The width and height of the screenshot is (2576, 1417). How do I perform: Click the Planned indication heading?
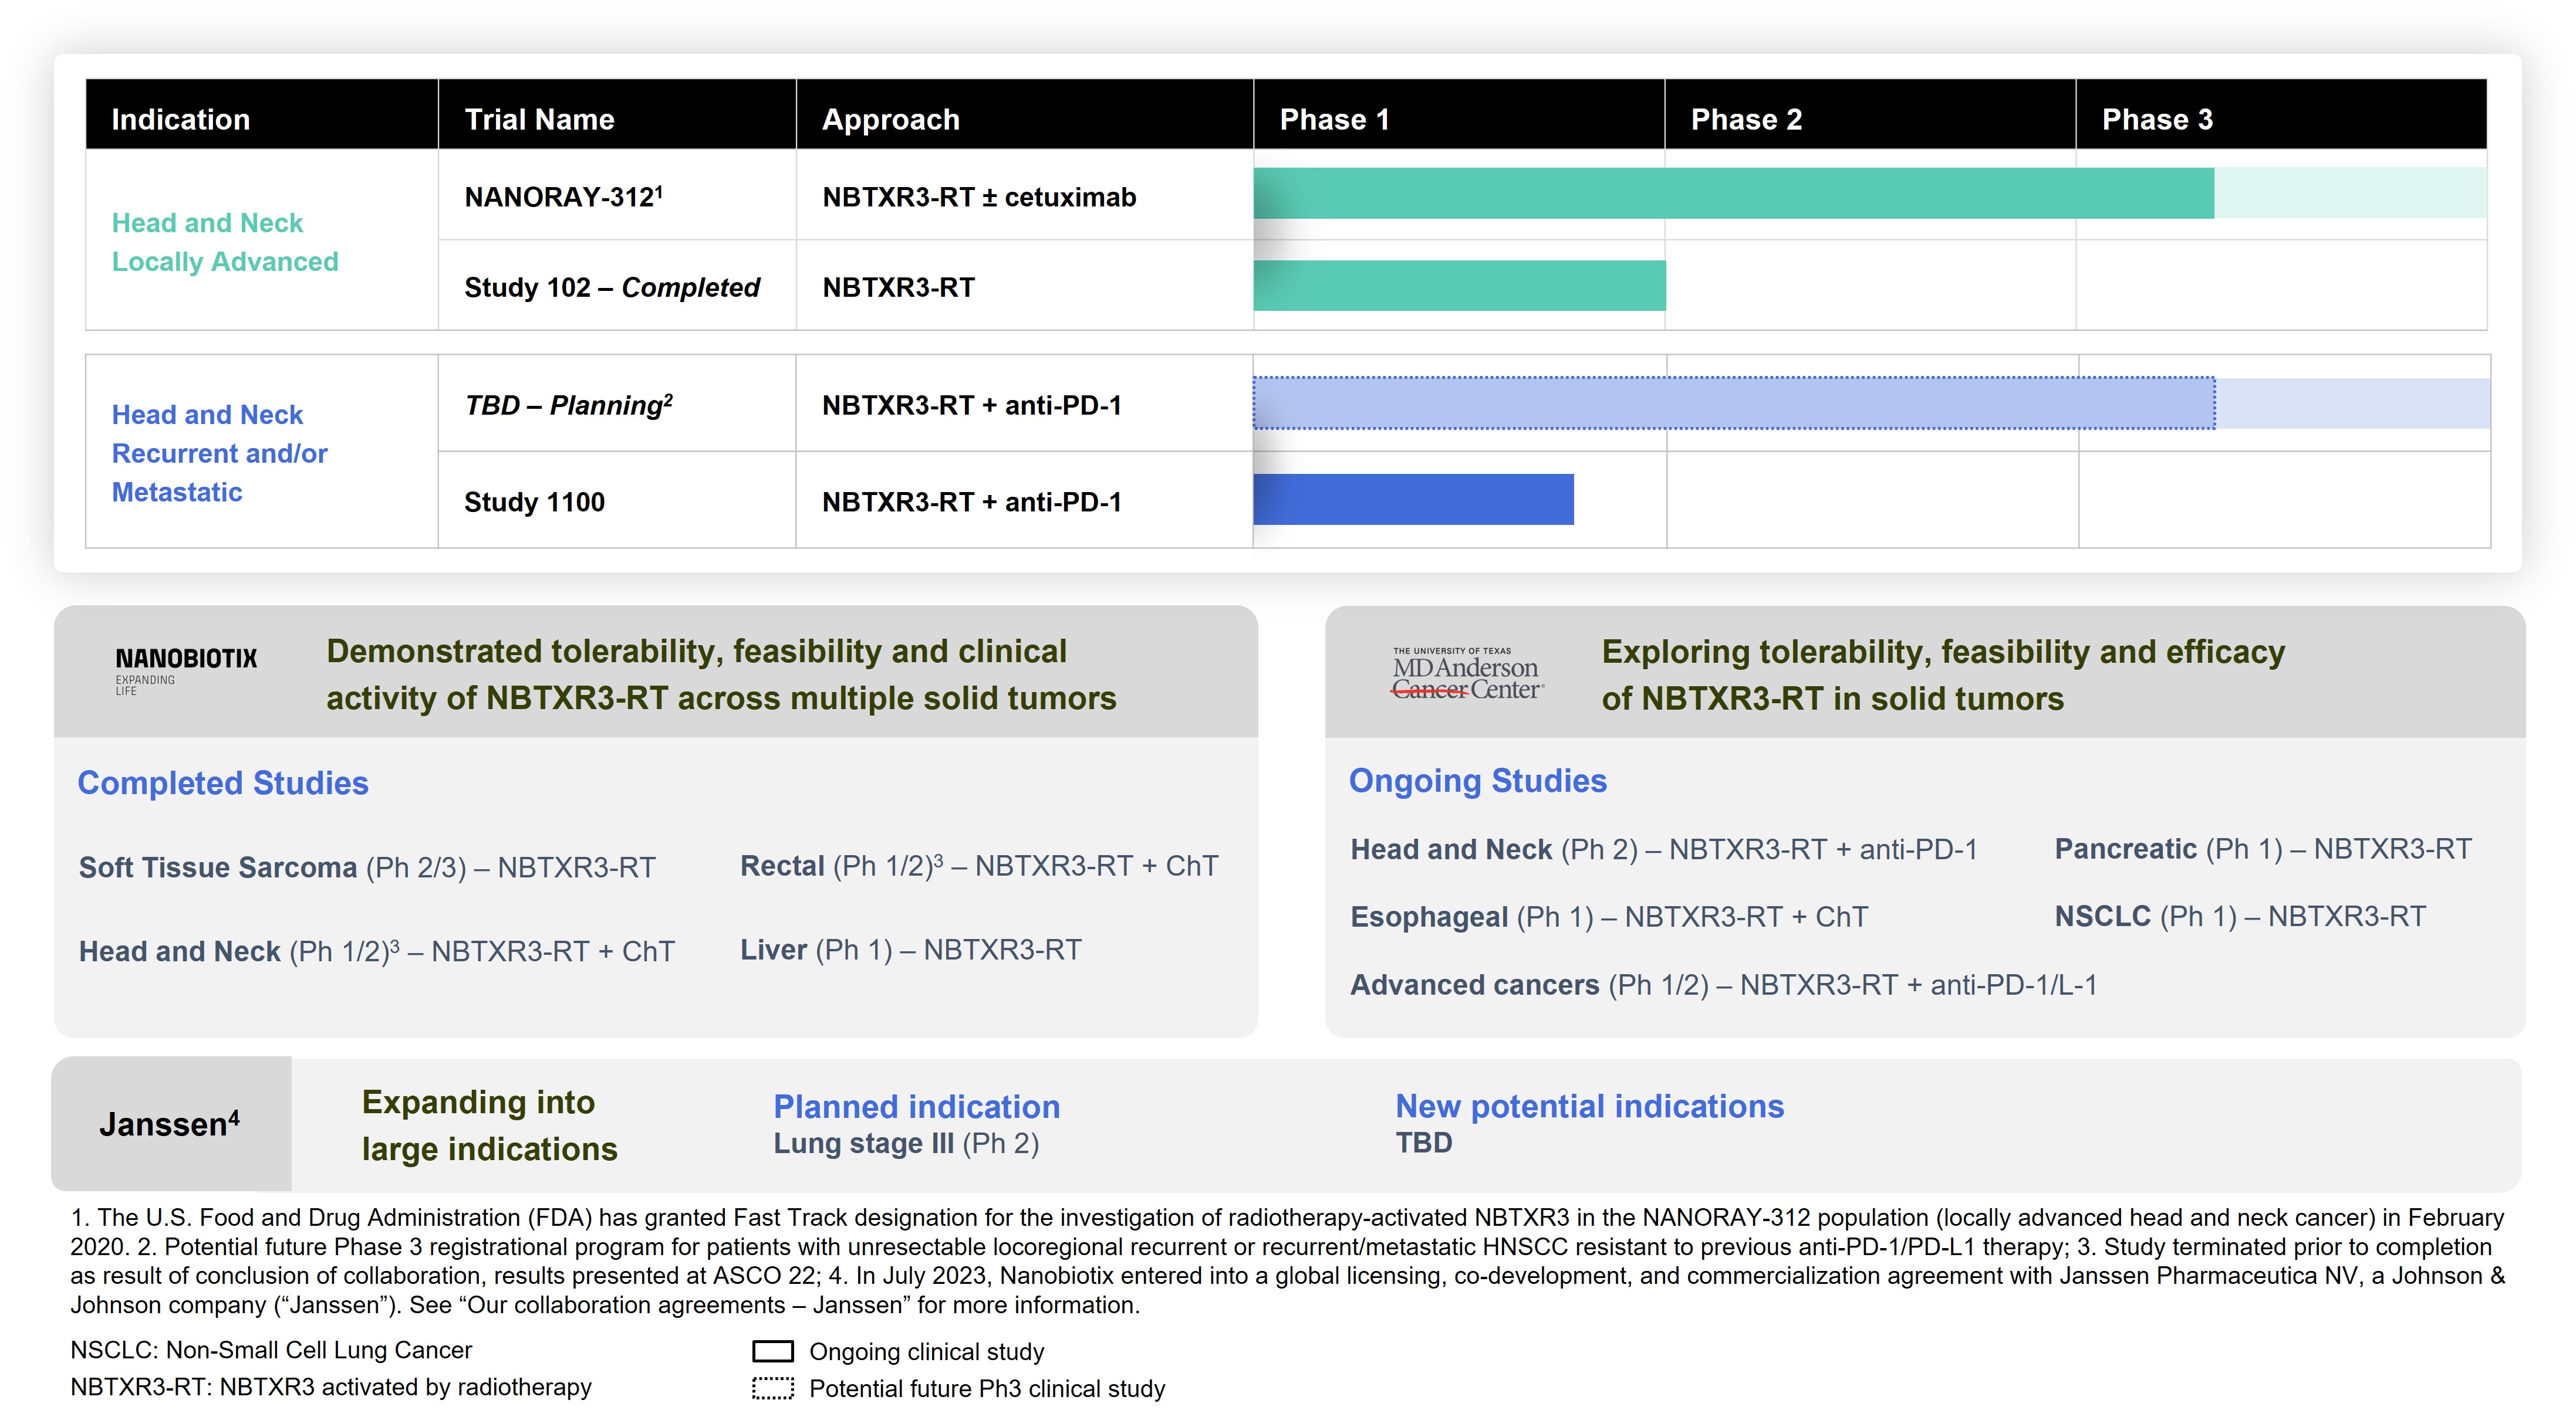[x=916, y=1106]
